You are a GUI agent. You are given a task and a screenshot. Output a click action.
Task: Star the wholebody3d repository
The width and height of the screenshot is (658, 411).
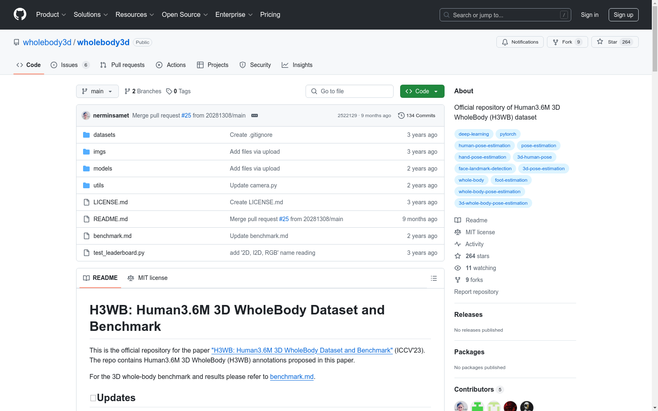click(615, 42)
